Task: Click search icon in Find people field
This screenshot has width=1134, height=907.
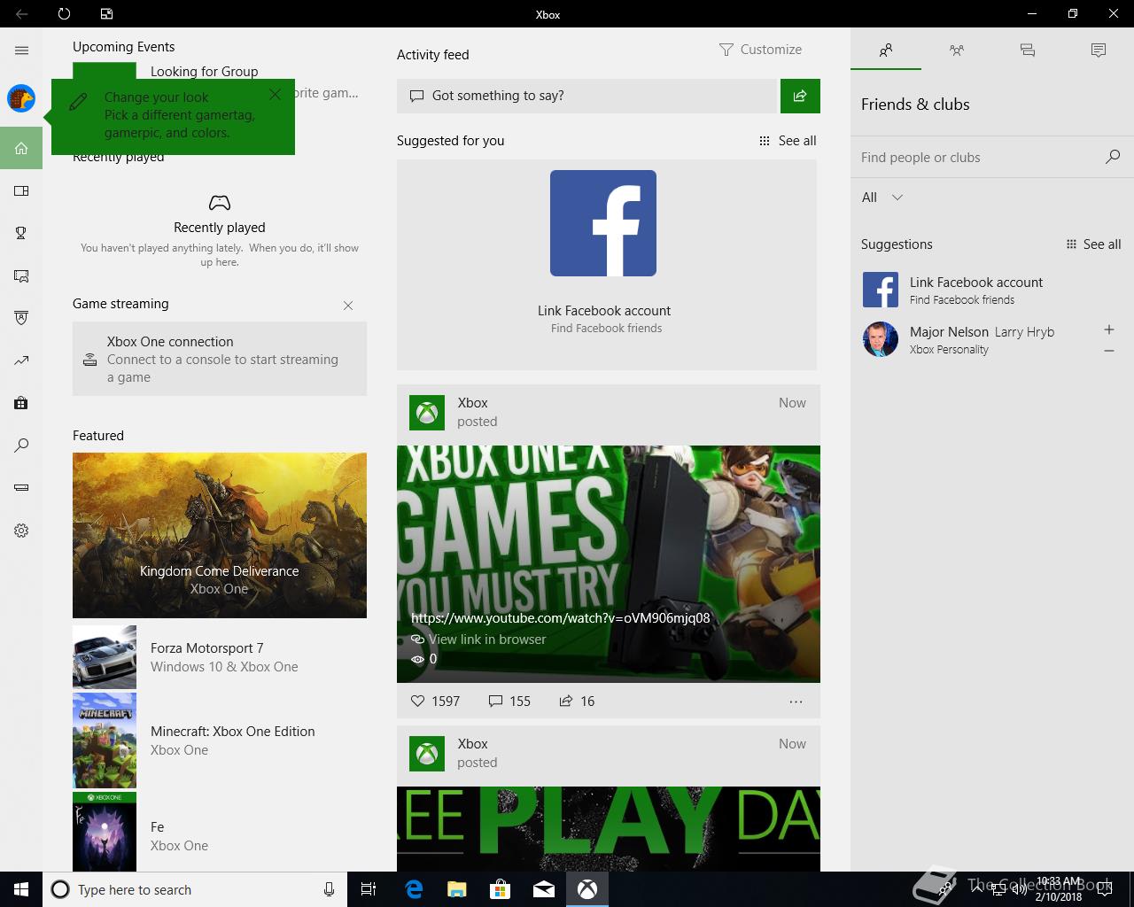Action: 1113,157
